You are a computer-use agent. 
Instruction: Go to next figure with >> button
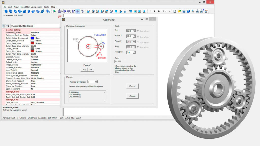[91, 70]
